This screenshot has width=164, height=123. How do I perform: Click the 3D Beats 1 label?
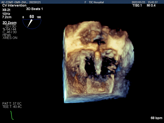[x=35, y=9]
